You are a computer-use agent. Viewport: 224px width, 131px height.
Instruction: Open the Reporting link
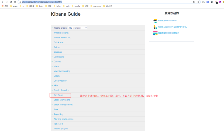tap(58, 114)
